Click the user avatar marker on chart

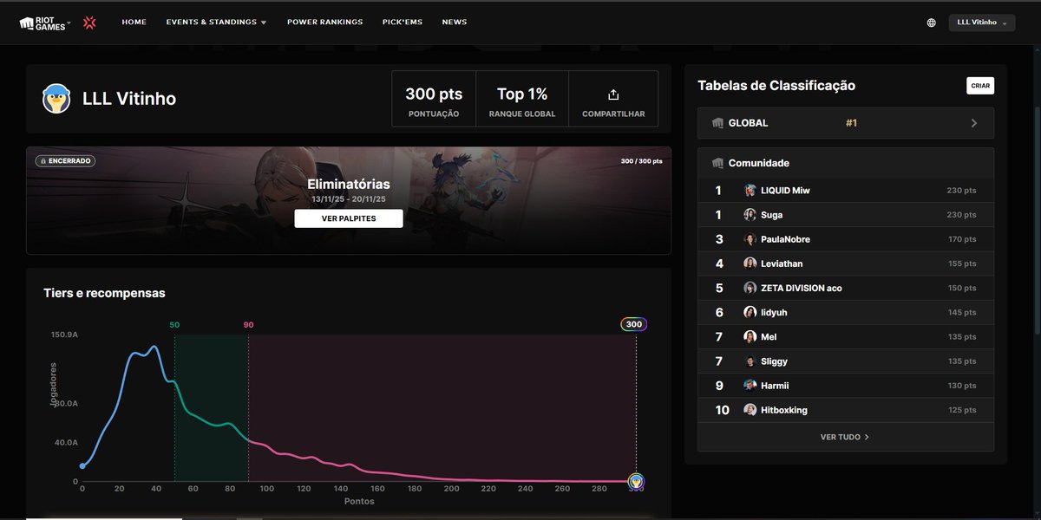pos(636,481)
